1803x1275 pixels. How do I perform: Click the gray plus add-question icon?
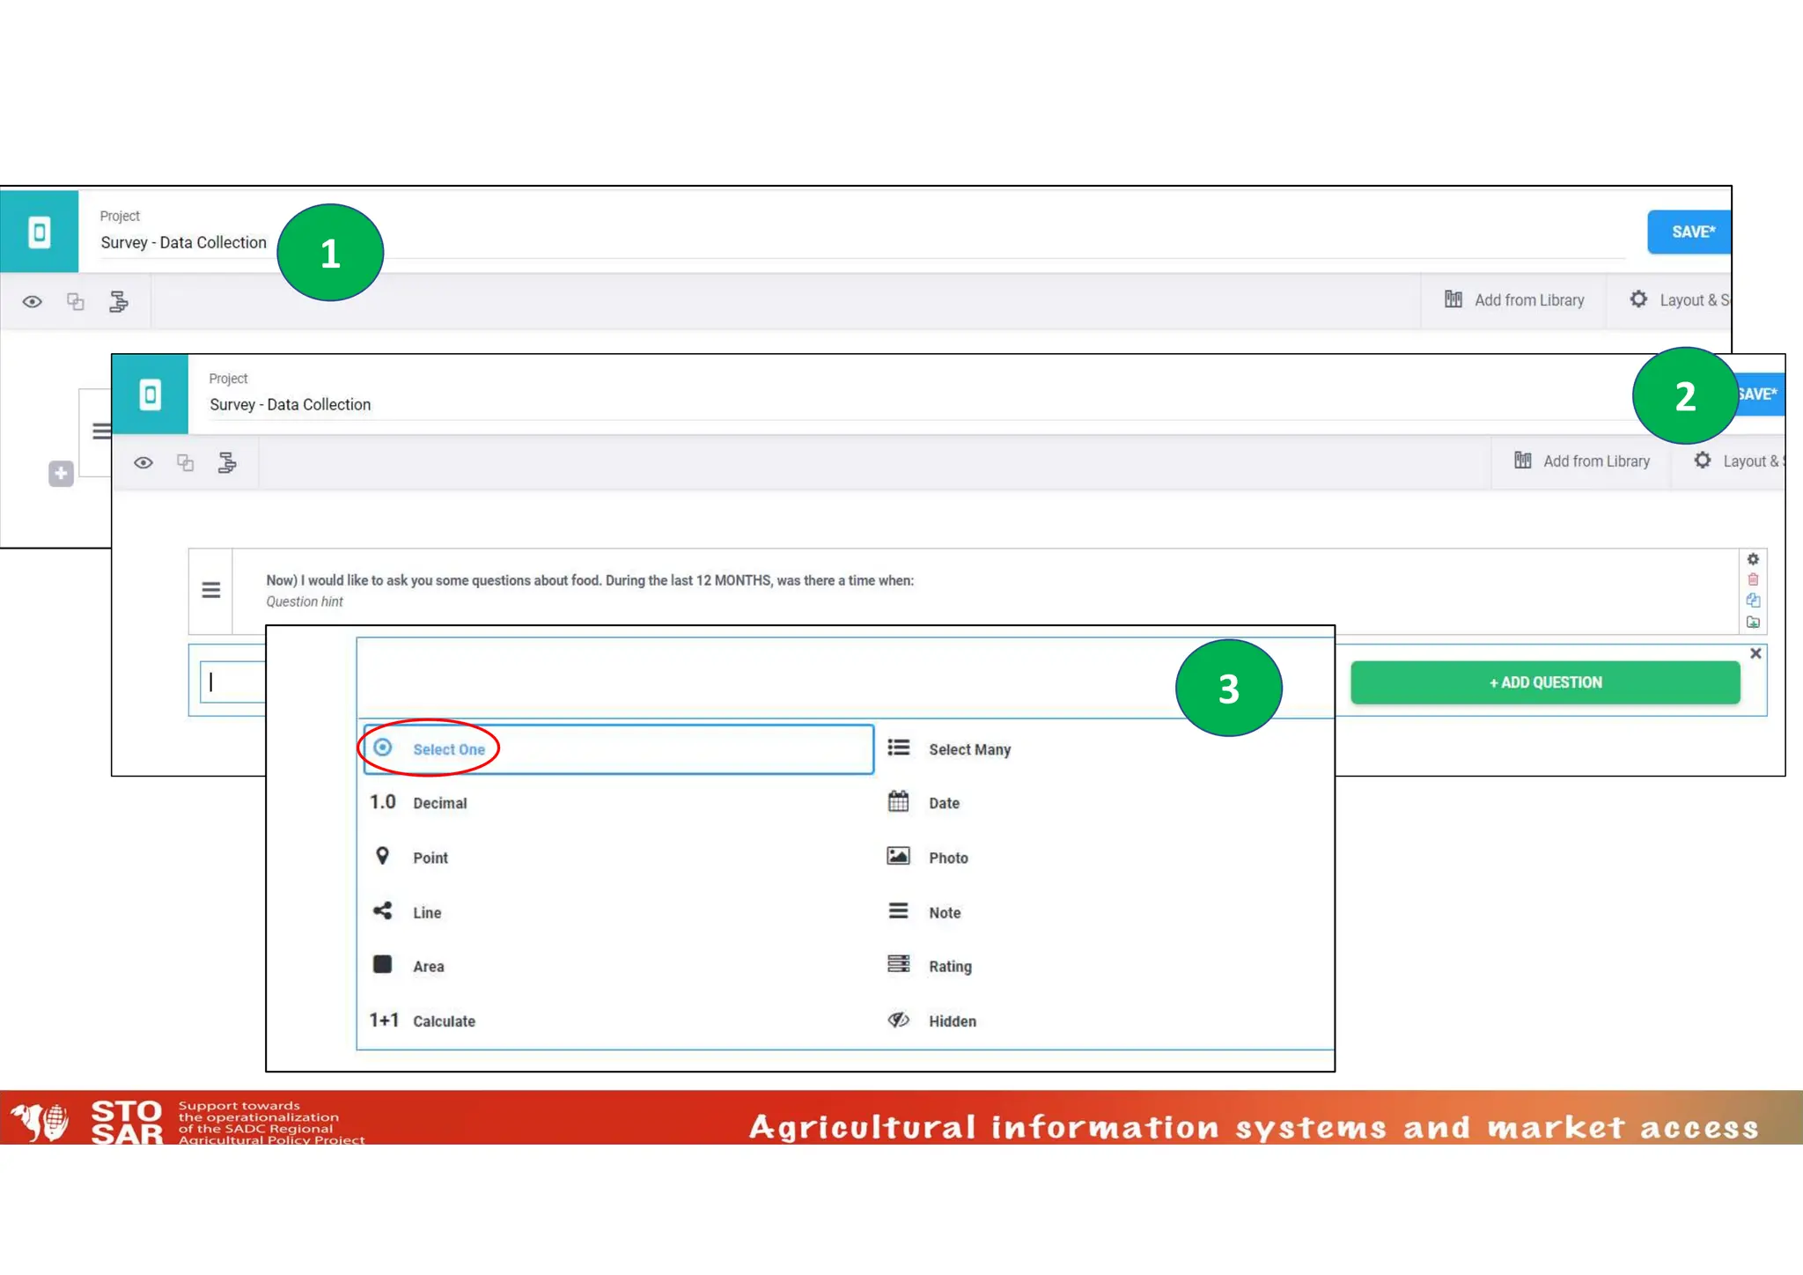[61, 474]
